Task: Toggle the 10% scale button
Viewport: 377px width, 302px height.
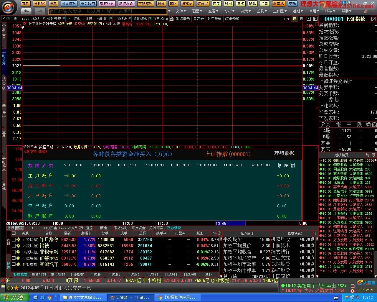Action: click(x=287, y=19)
